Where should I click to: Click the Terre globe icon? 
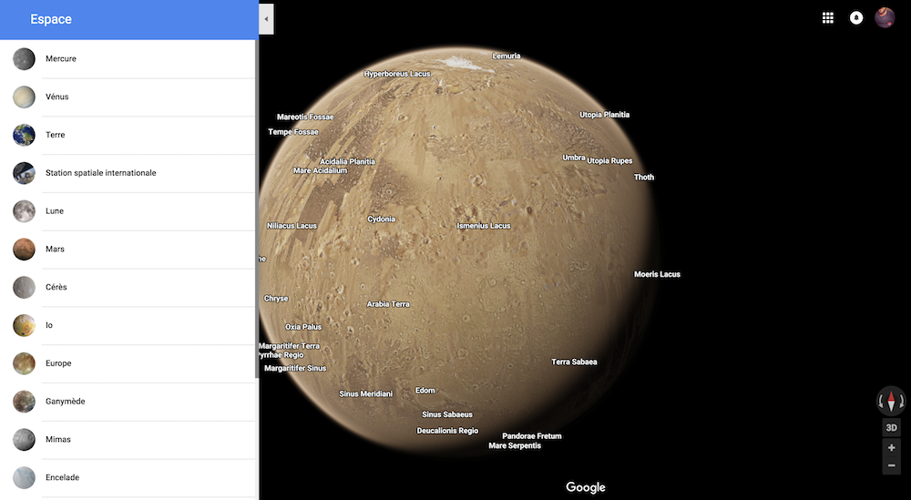tap(24, 135)
